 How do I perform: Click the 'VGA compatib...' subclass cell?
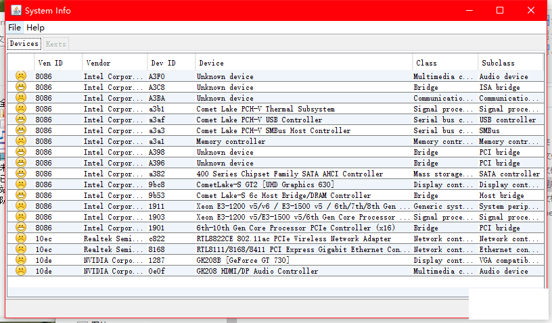pos(509,260)
